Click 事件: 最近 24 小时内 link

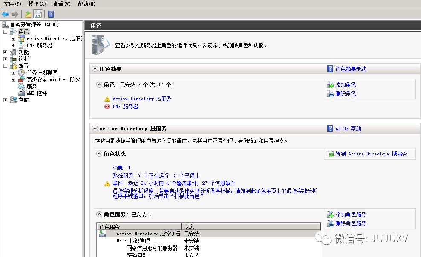(174, 183)
